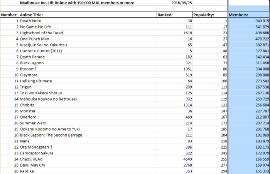Select members value 311 458

249,63
